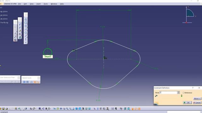
Task: Close the Sketch tools toolbar
Action: 39,78
